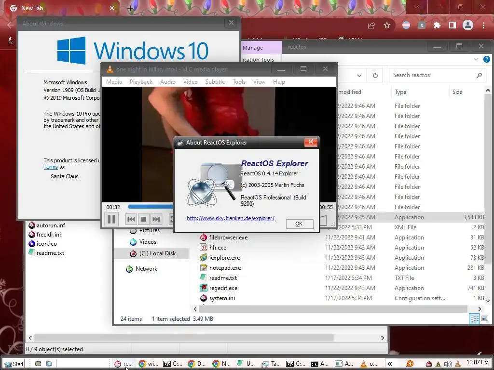Screen dimensions: 494x370
Task: Open VLC taskbar button
Action: [369, 364]
